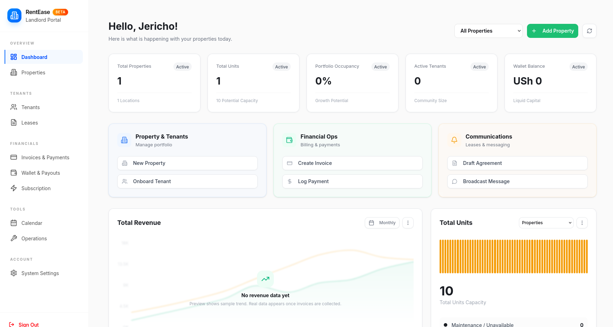Viewport: 613px width, 327px height.
Task: Navigate to Tenants in sidebar
Action: (x=44, y=107)
